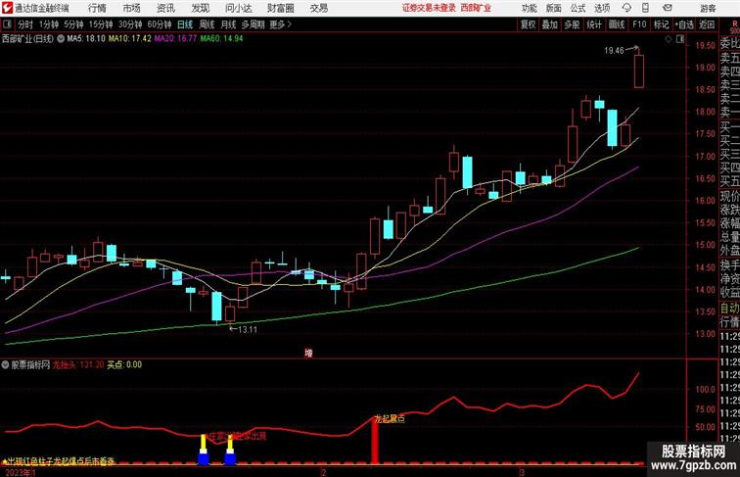Open the 市场 menu
Screen dimensions: 740x477
click(132, 8)
